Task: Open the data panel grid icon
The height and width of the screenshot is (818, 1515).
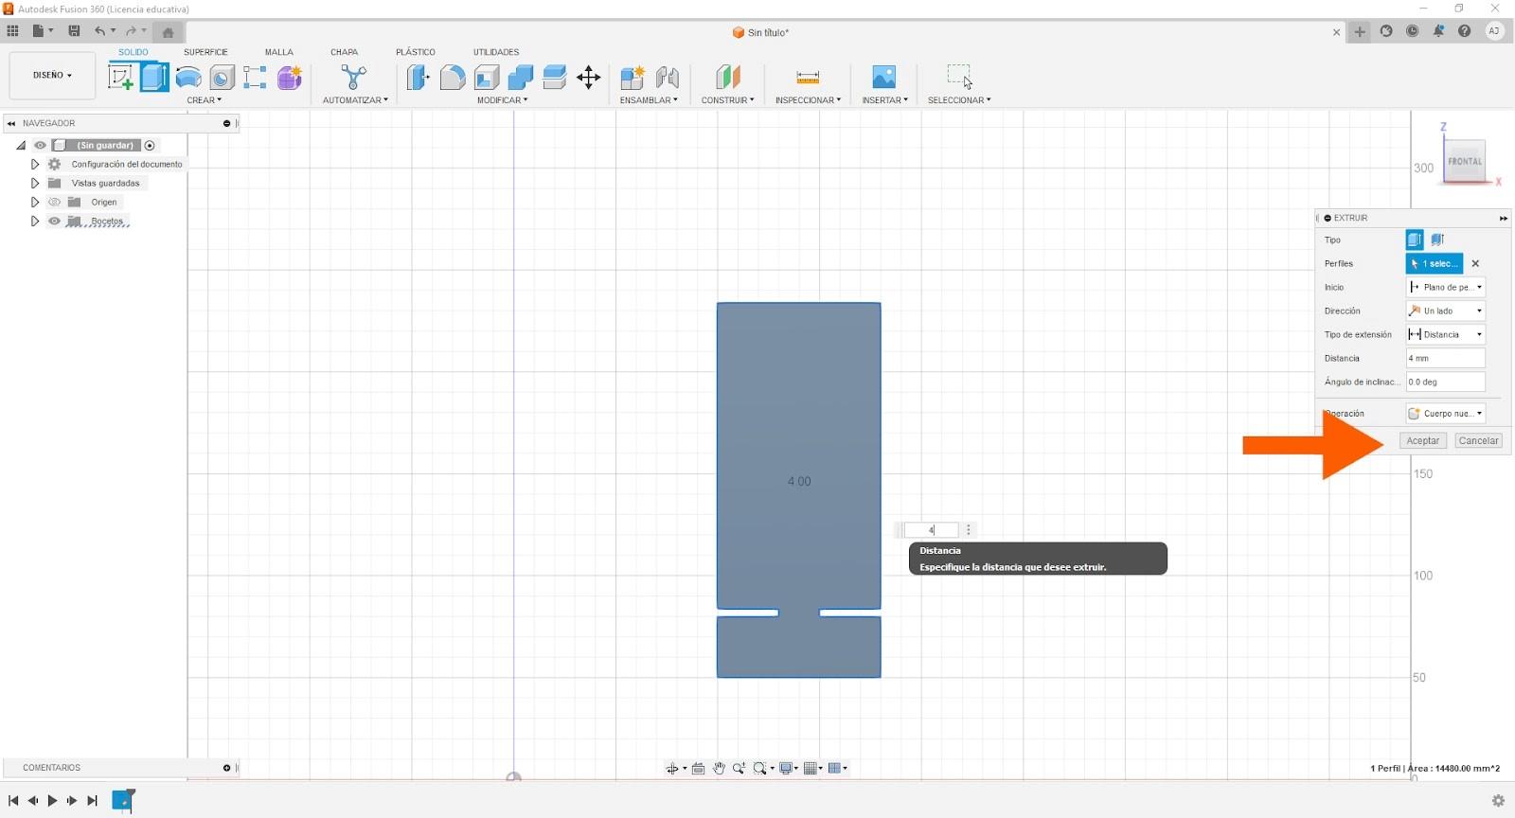Action: 12,31
